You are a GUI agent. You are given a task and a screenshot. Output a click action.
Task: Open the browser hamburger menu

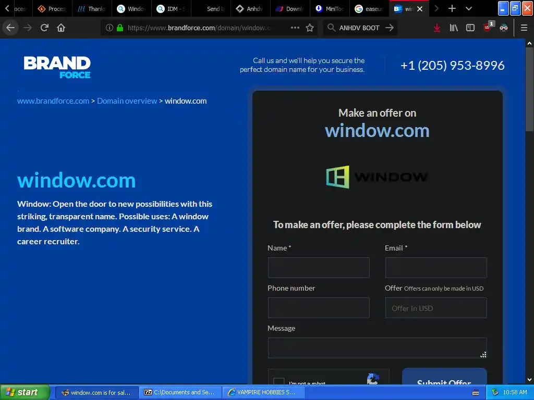click(524, 28)
